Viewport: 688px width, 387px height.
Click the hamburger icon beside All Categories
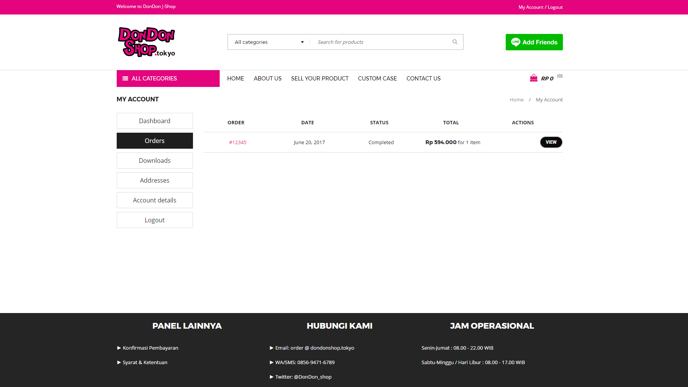click(125, 79)
